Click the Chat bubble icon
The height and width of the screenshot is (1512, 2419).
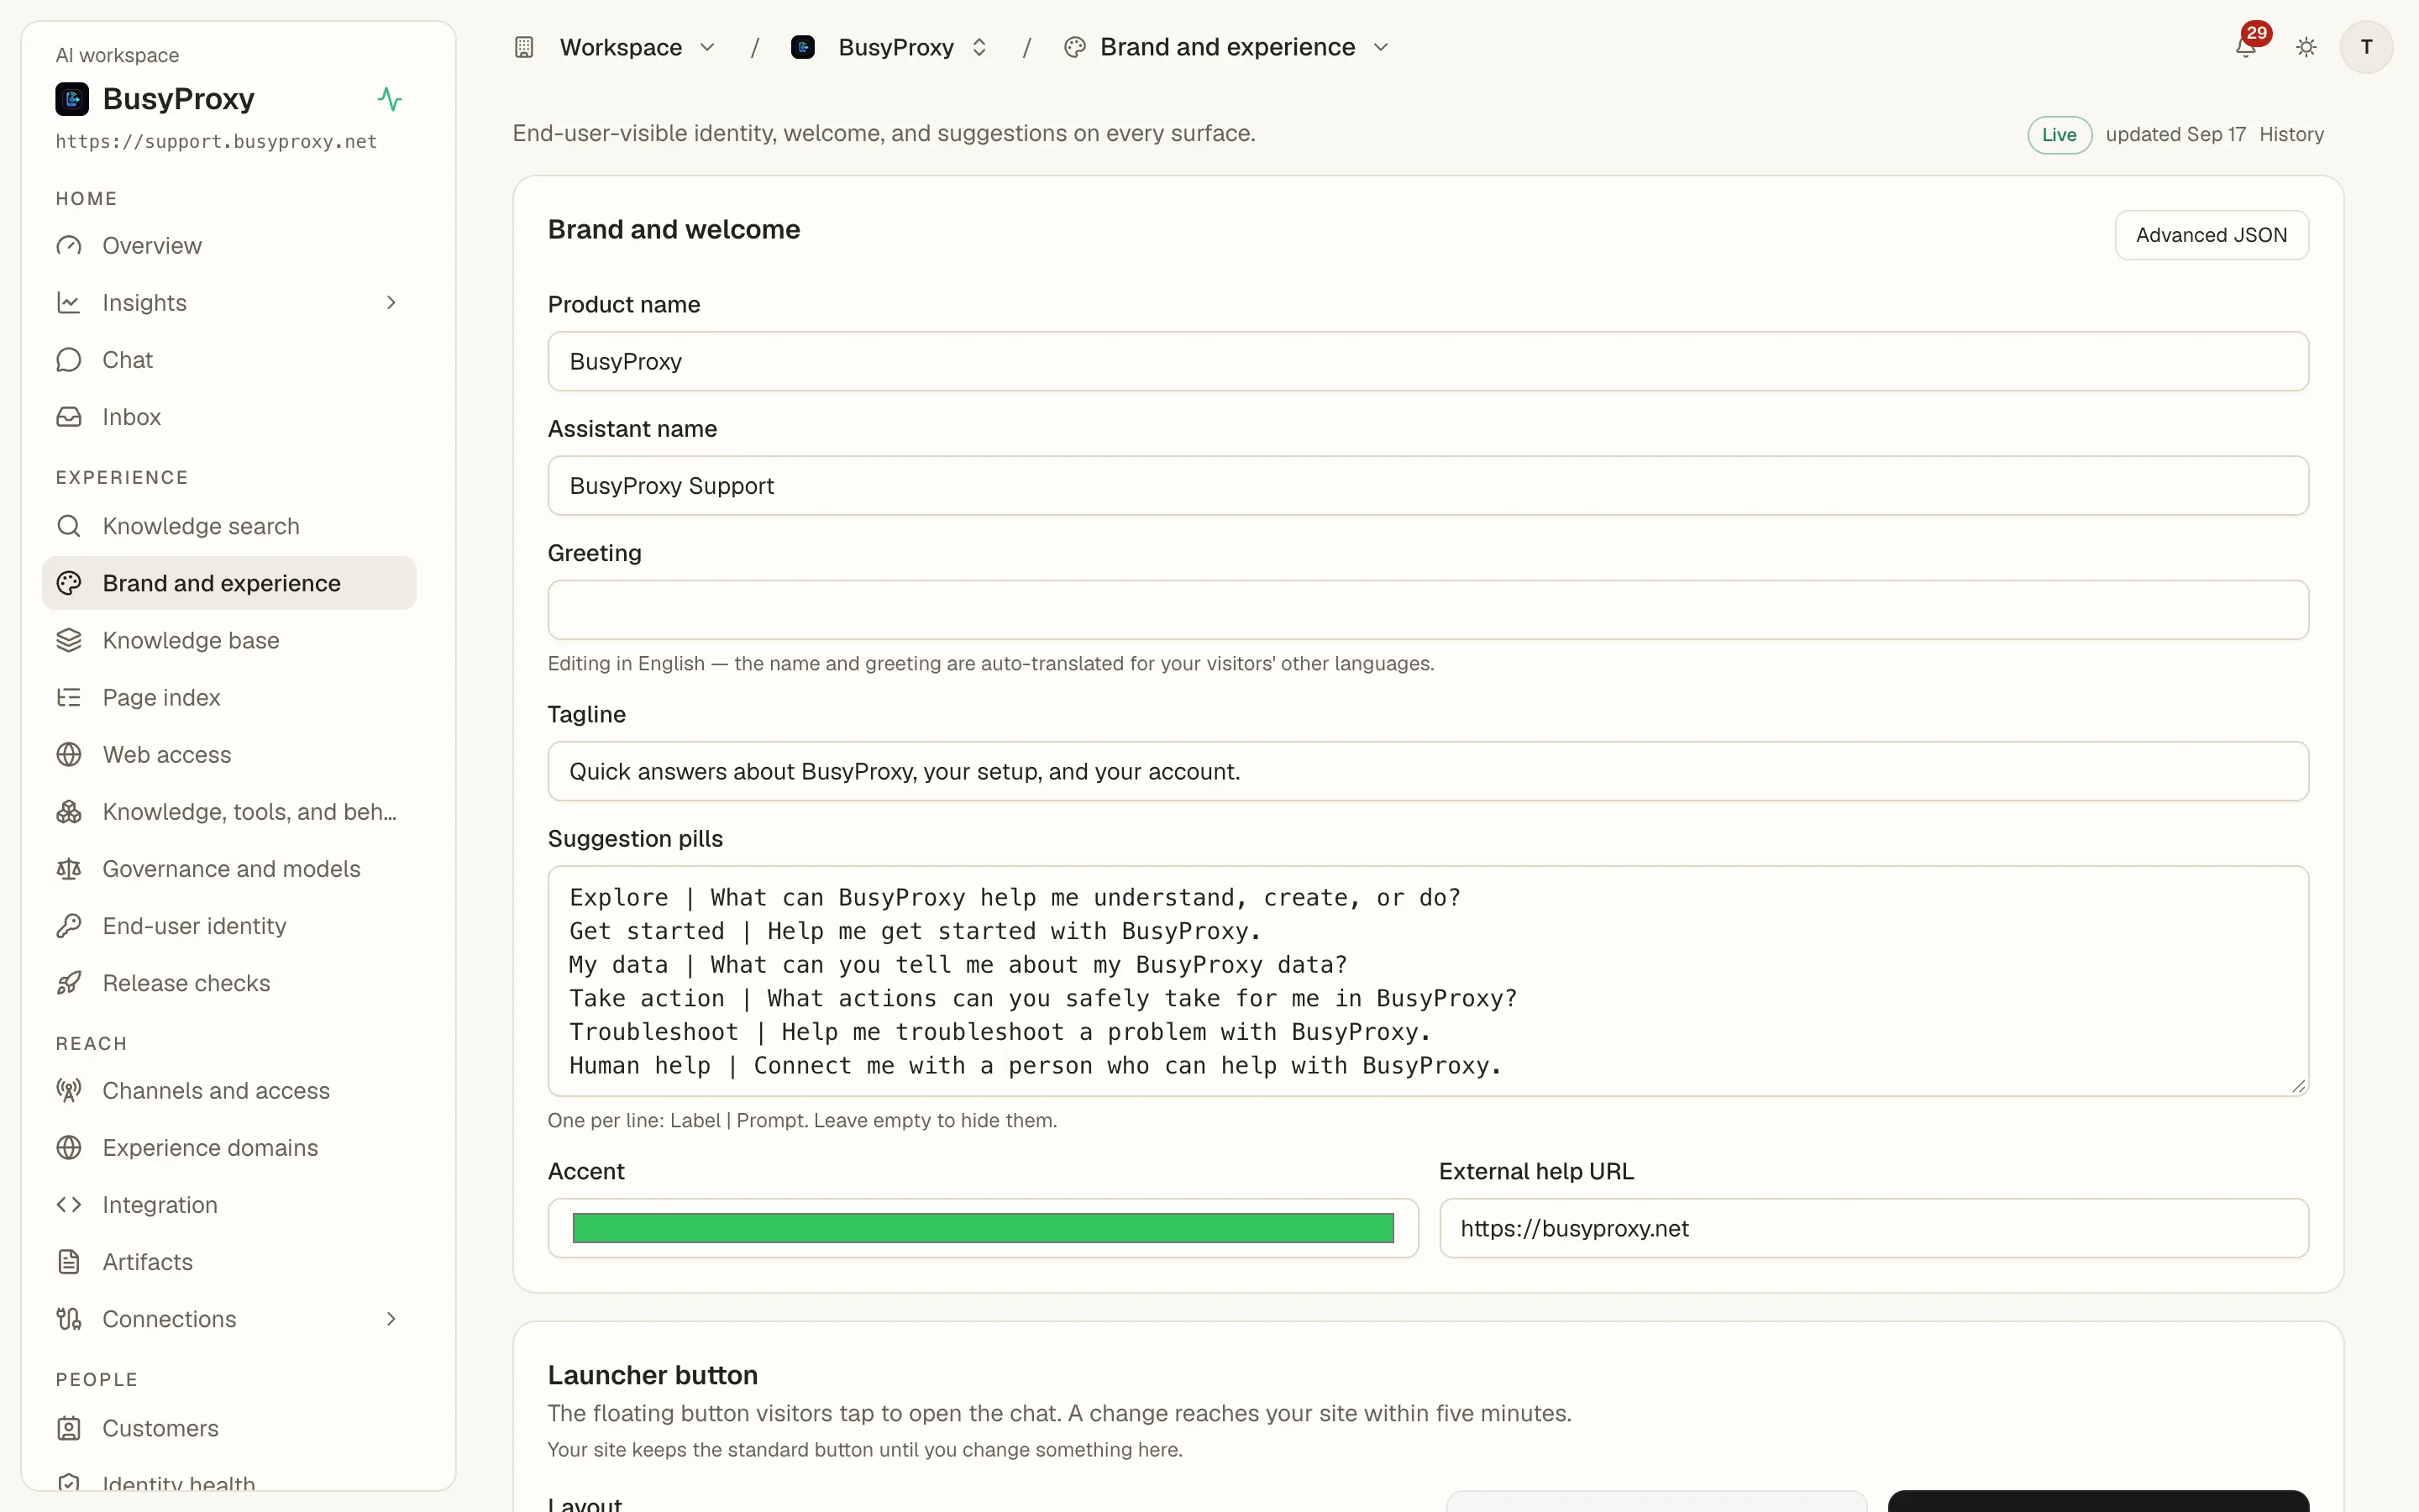pyautogui.click(x=69, y=359)
